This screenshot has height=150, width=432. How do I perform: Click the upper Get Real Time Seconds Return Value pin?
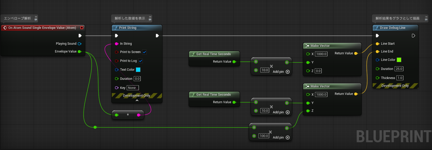(x=234, y=62)
